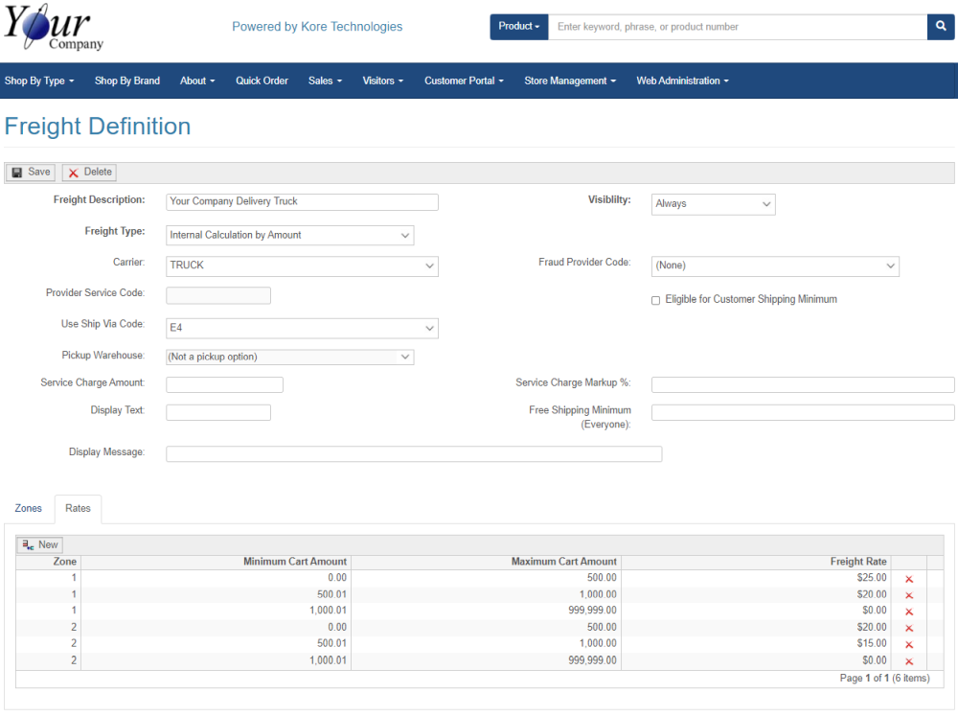Delete the $15.00 freight rate row
Image resolution: width=958 pixels, height=716 pixels.
click(x=908, y=644)
